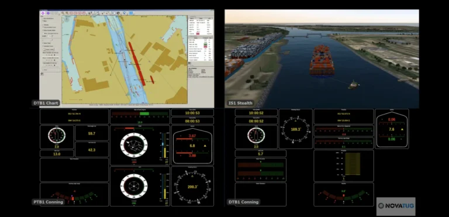Click the 3.98 speed value
This screenshot has height=217, width=449.
click(192, 156)
